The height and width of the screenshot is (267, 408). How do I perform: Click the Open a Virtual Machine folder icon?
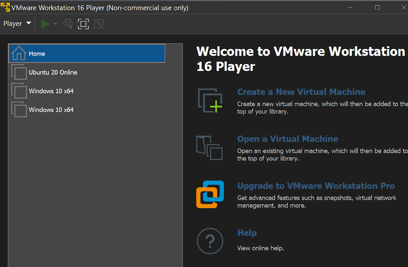point(210,148)
